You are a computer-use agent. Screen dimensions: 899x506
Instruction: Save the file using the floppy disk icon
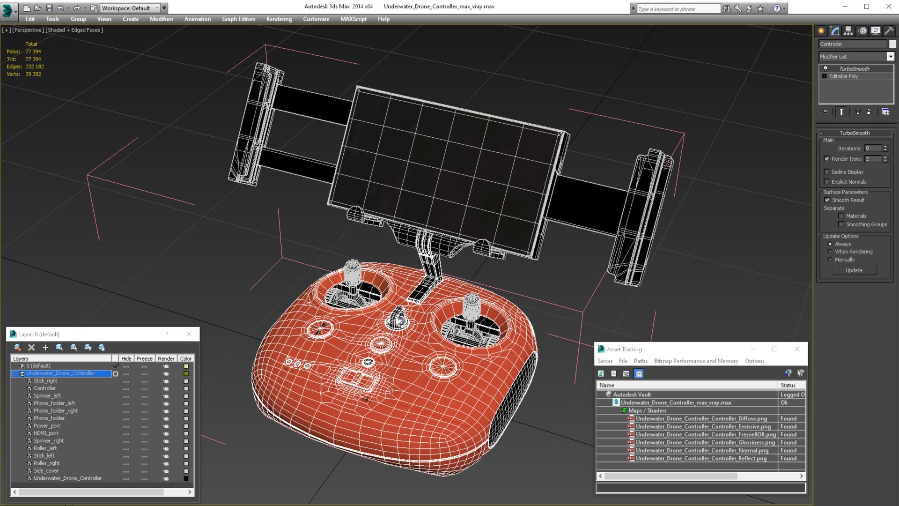(49, 8)
